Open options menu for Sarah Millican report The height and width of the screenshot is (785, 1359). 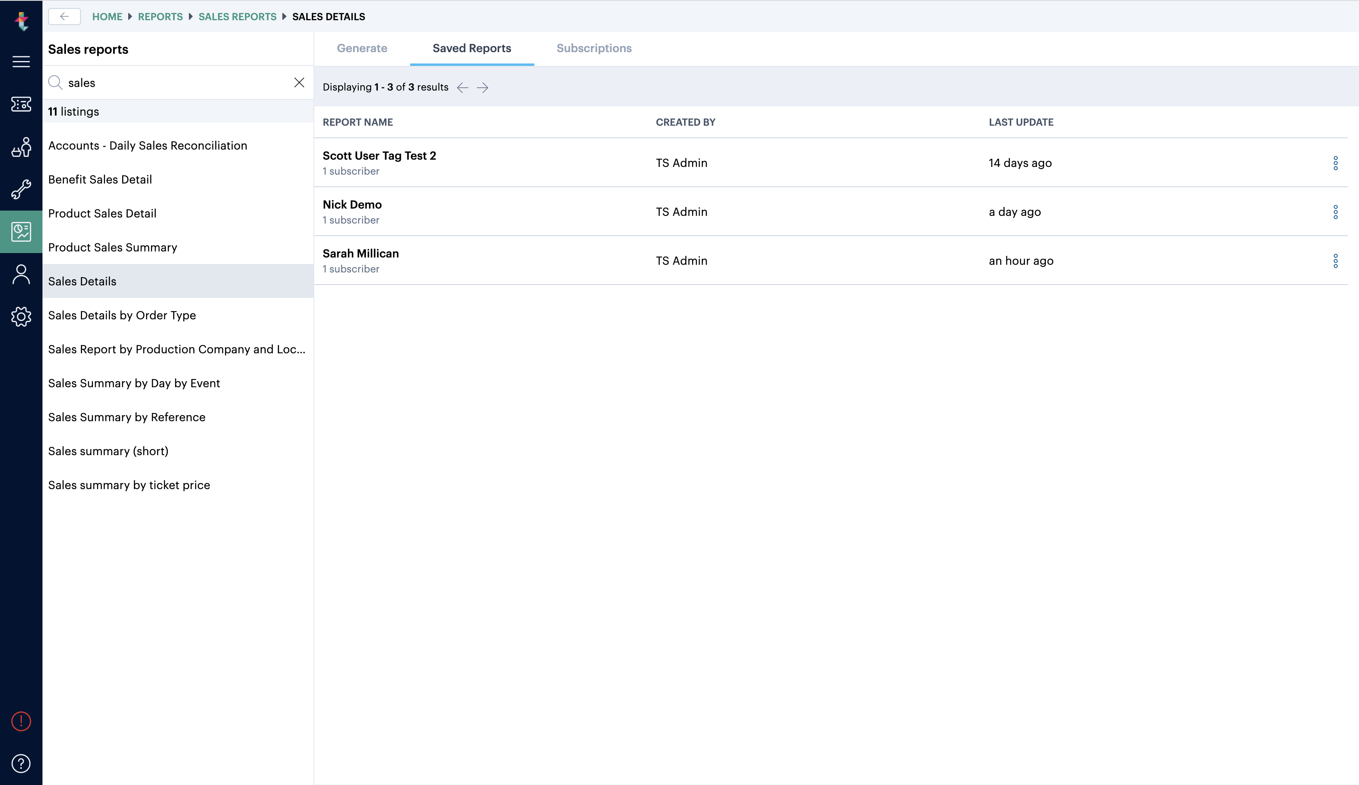(1336, 260)
